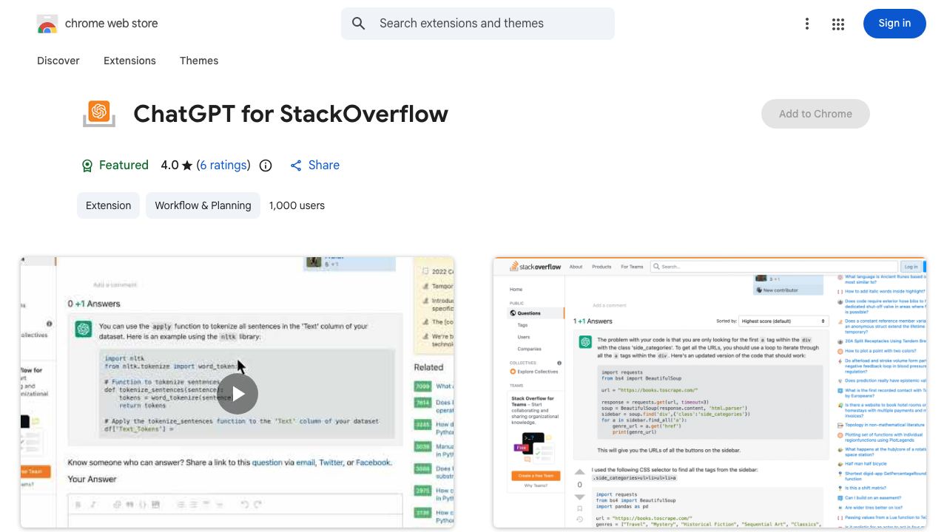
Task: Select the Workflow & Planning chip
Action: [x=203, y=205]
